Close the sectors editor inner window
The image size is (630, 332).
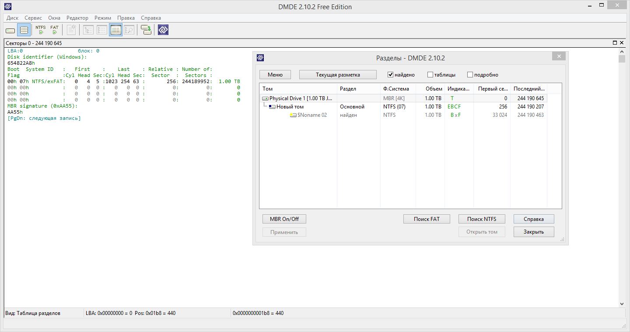click(622, 43)
